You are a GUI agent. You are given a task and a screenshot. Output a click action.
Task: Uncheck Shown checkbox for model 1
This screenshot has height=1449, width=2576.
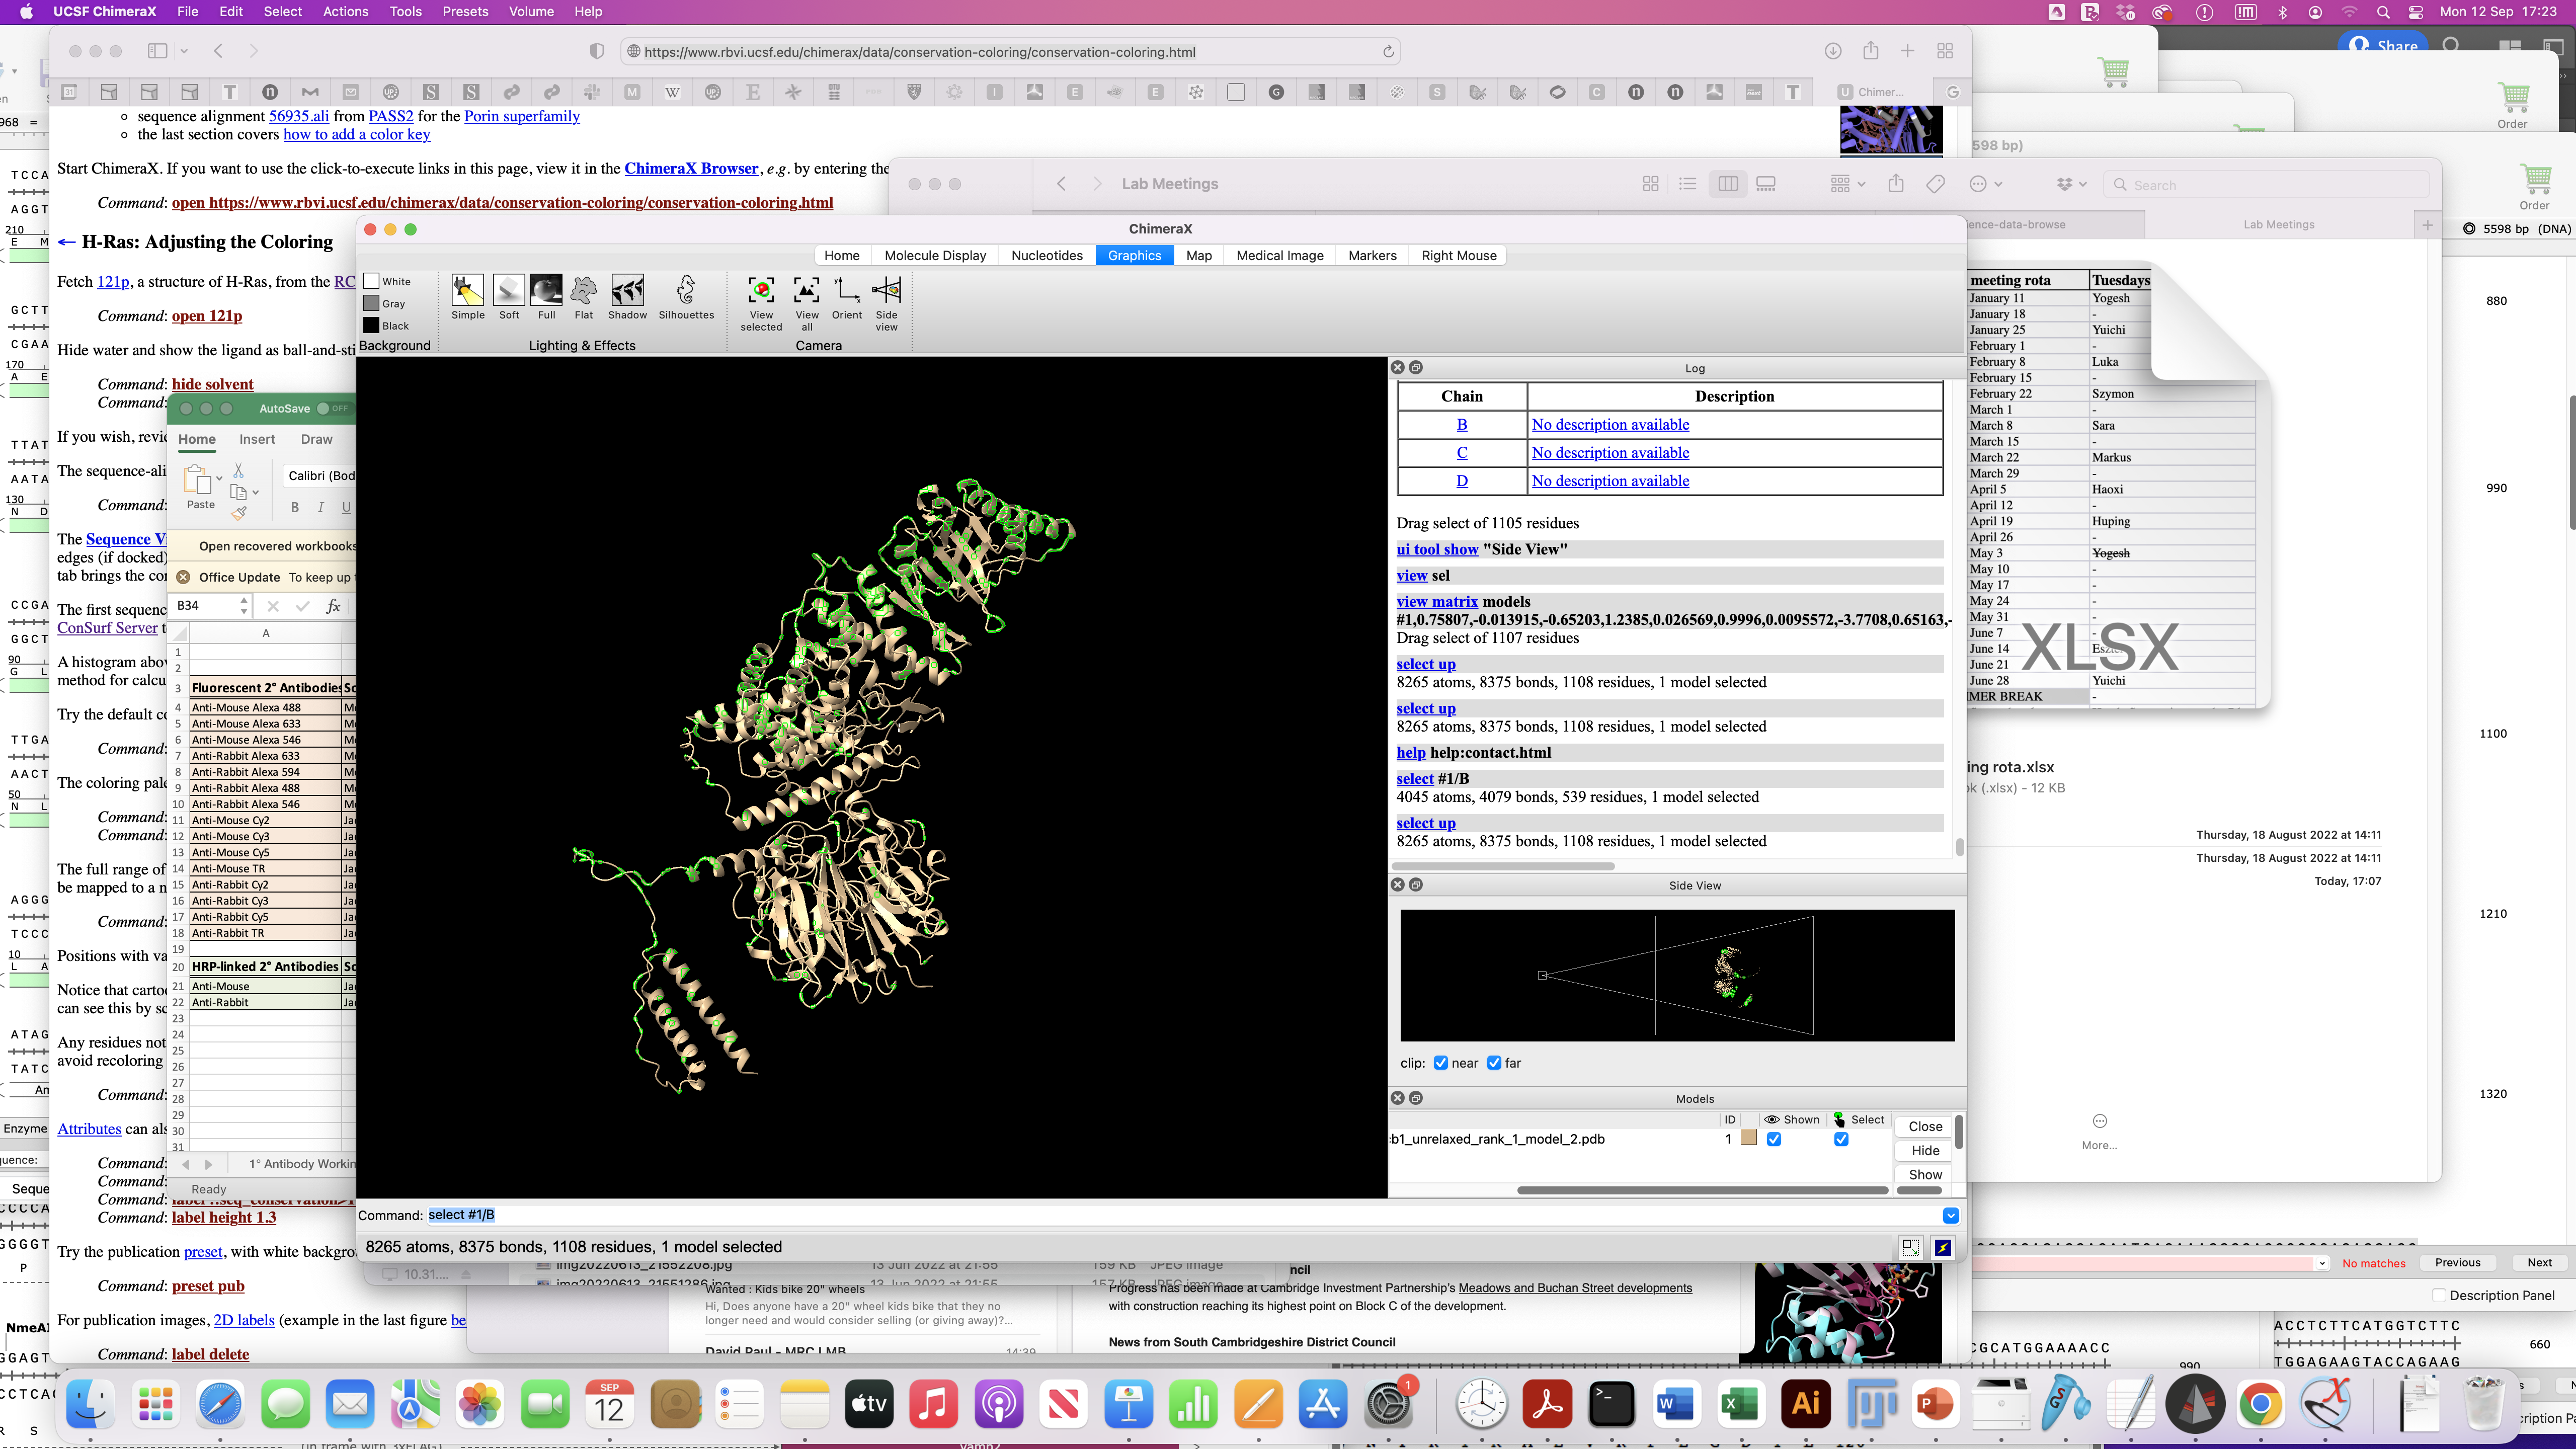(1774, 1139)
